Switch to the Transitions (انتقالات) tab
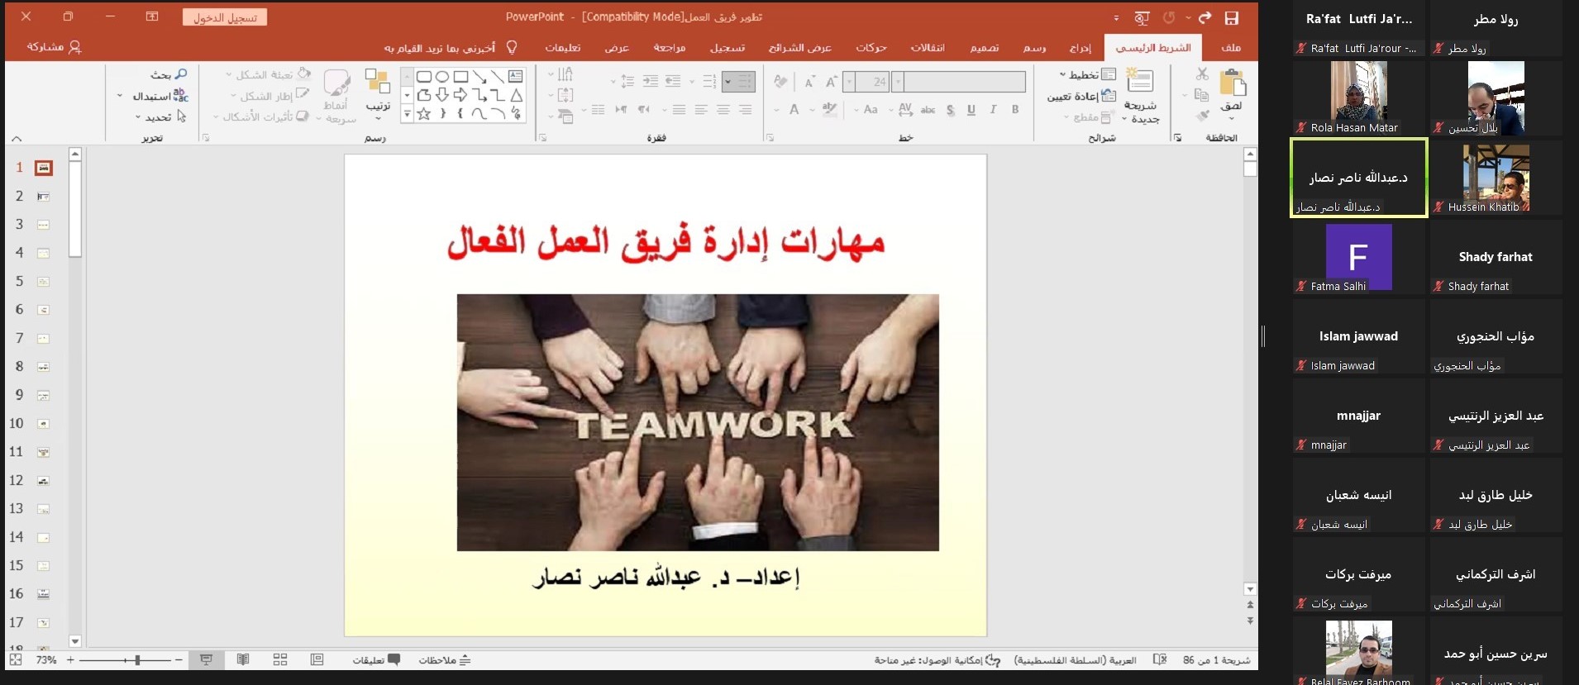This screenshot has width=1579, height=685. [x=928, y=48]
